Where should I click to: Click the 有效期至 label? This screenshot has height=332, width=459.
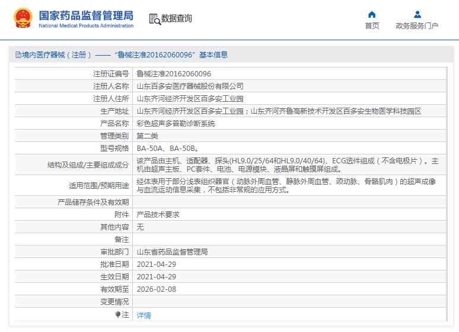point(114,289)
